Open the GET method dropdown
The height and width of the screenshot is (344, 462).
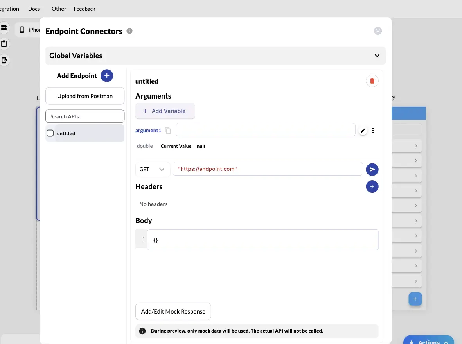[153, 169]
